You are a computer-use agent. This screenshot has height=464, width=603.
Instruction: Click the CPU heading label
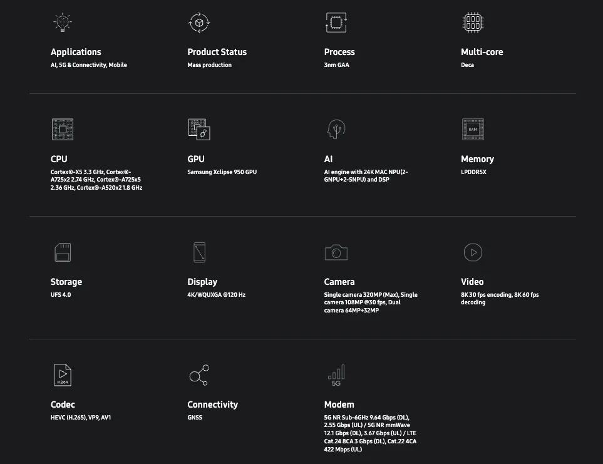[x=59, y=159]
